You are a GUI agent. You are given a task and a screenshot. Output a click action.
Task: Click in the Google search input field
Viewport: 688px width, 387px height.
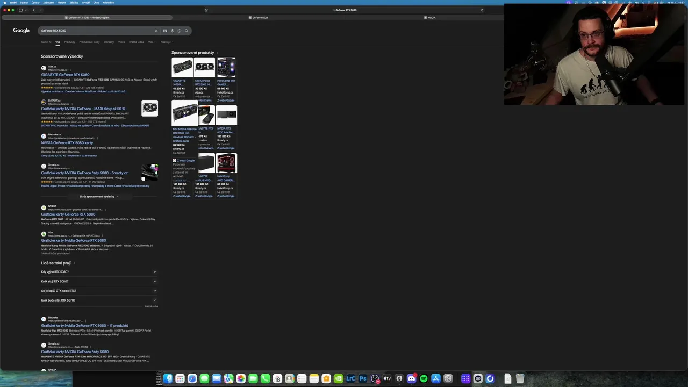(x=97, y=31)
